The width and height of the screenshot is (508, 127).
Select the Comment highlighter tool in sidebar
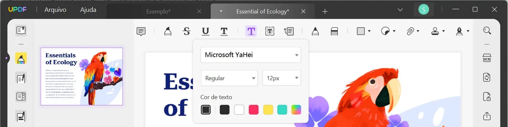(21, 59)
